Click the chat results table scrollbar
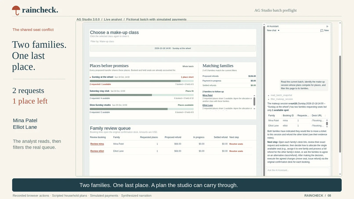Screen dimensions: 354x199 pyautogui.click(x=327, y=123)
